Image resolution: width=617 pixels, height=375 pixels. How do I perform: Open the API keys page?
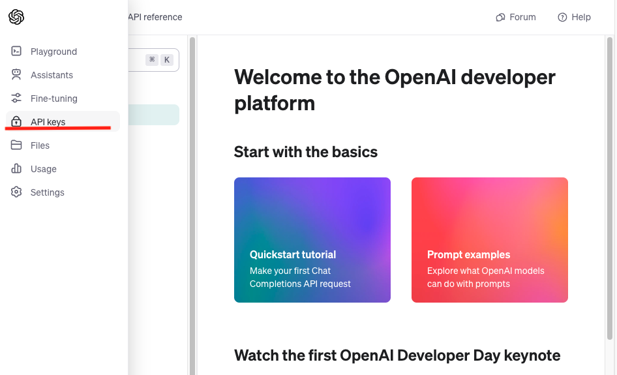coord(63,121)
